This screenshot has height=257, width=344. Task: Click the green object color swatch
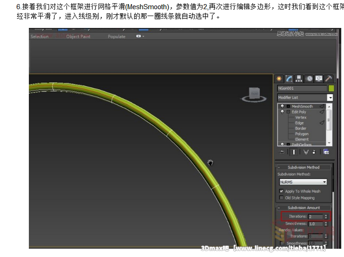[331, 88]
